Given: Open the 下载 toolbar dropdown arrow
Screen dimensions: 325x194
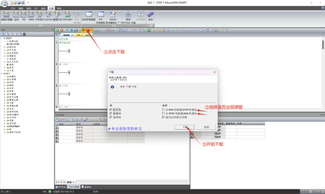Looking at the screenshot, I should click(92, 30).
